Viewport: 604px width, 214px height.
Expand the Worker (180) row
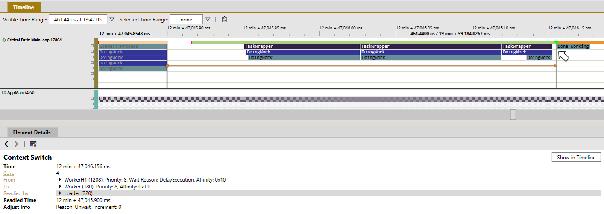60,187
